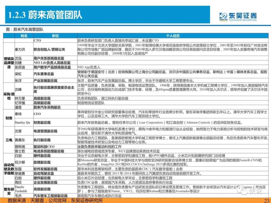Image resolution: width=271 pixels, height=203 pixels.
Task: Select the figure caption 图：蔚来汽车高管团队
Action: tap(25, 29)
